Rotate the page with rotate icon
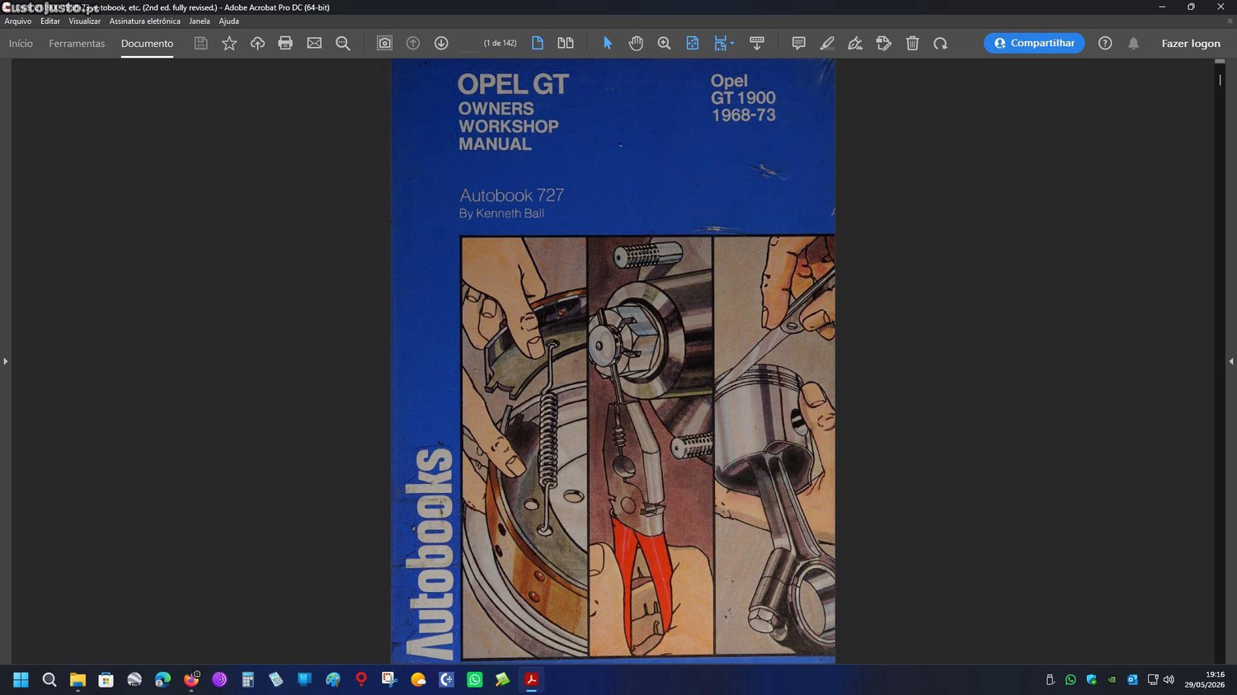 coord(940,43)
